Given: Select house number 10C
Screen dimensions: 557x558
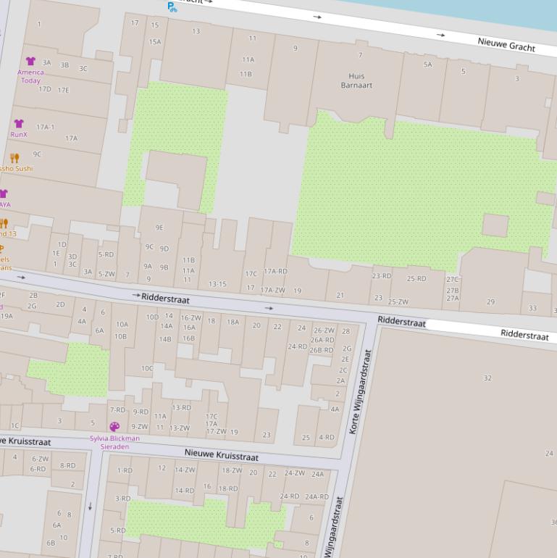Looking at the screenshot, I should (x=147, y=368).
